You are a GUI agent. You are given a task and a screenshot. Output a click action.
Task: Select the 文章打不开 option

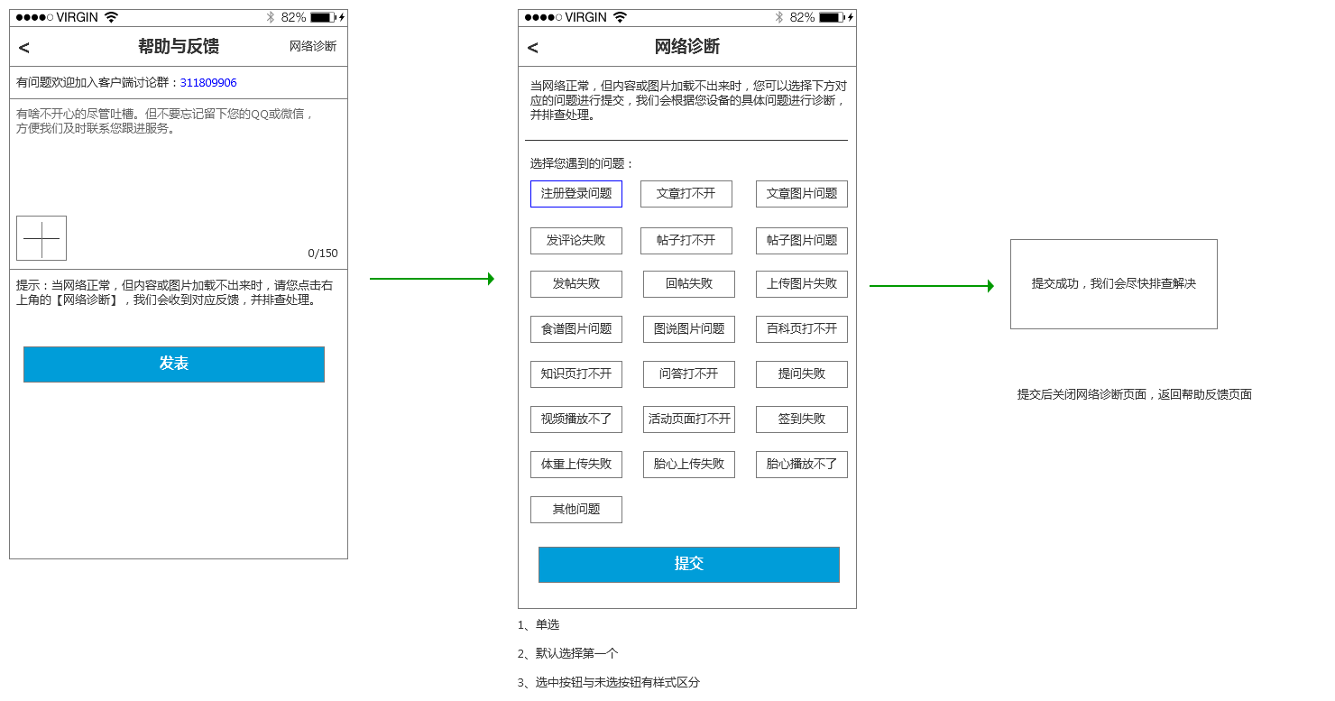pos(686,194)
